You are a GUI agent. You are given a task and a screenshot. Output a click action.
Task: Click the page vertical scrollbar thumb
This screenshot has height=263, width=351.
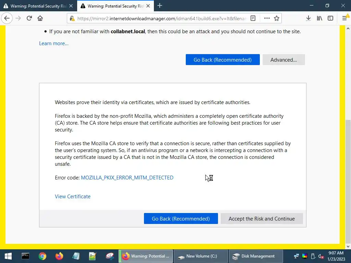tap(348, 181)
